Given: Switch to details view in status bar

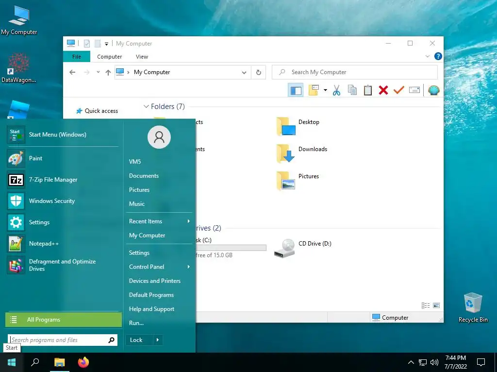Looking at the screenshot, I should tap(425, 305).
